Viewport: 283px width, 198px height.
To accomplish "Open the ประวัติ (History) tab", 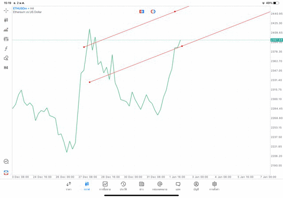I will [x=123, y=186].
